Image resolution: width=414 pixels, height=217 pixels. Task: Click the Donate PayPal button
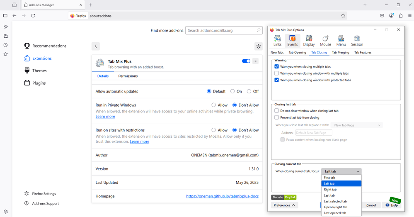[284, 197]
